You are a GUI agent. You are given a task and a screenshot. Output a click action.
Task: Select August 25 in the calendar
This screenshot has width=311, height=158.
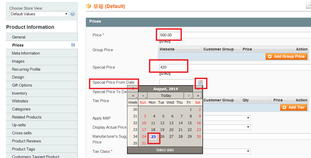coord(153,137)
